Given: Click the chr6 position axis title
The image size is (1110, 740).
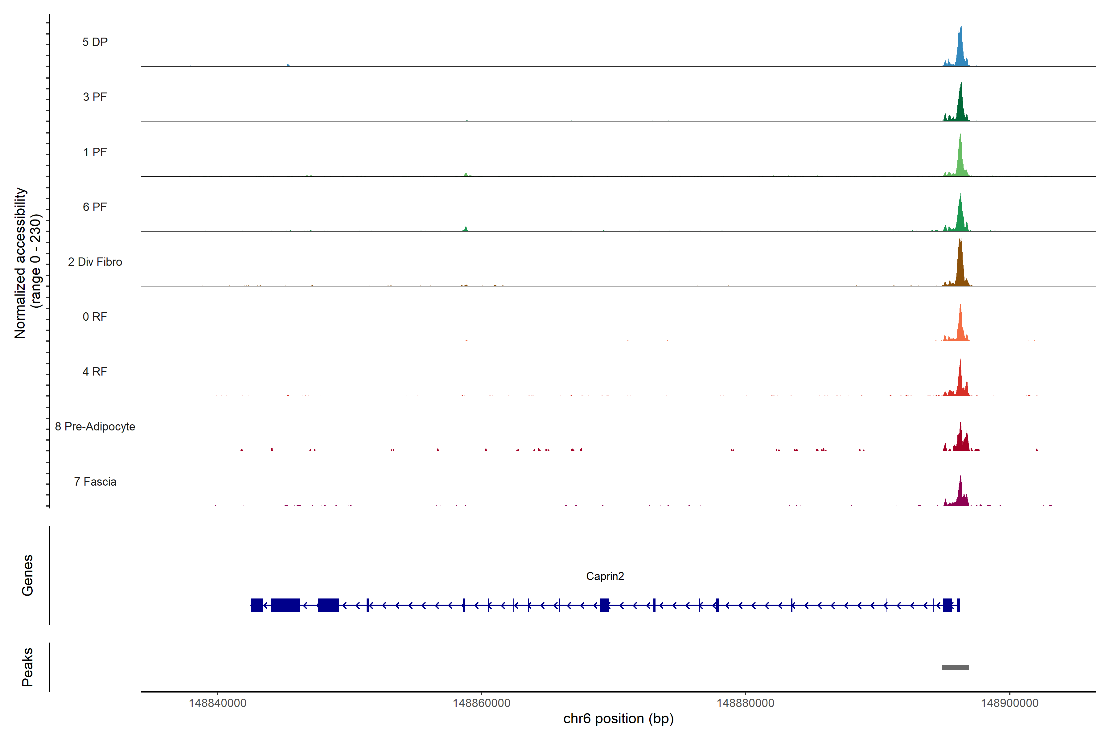Looking at the screenshot, I should point(618,719).
